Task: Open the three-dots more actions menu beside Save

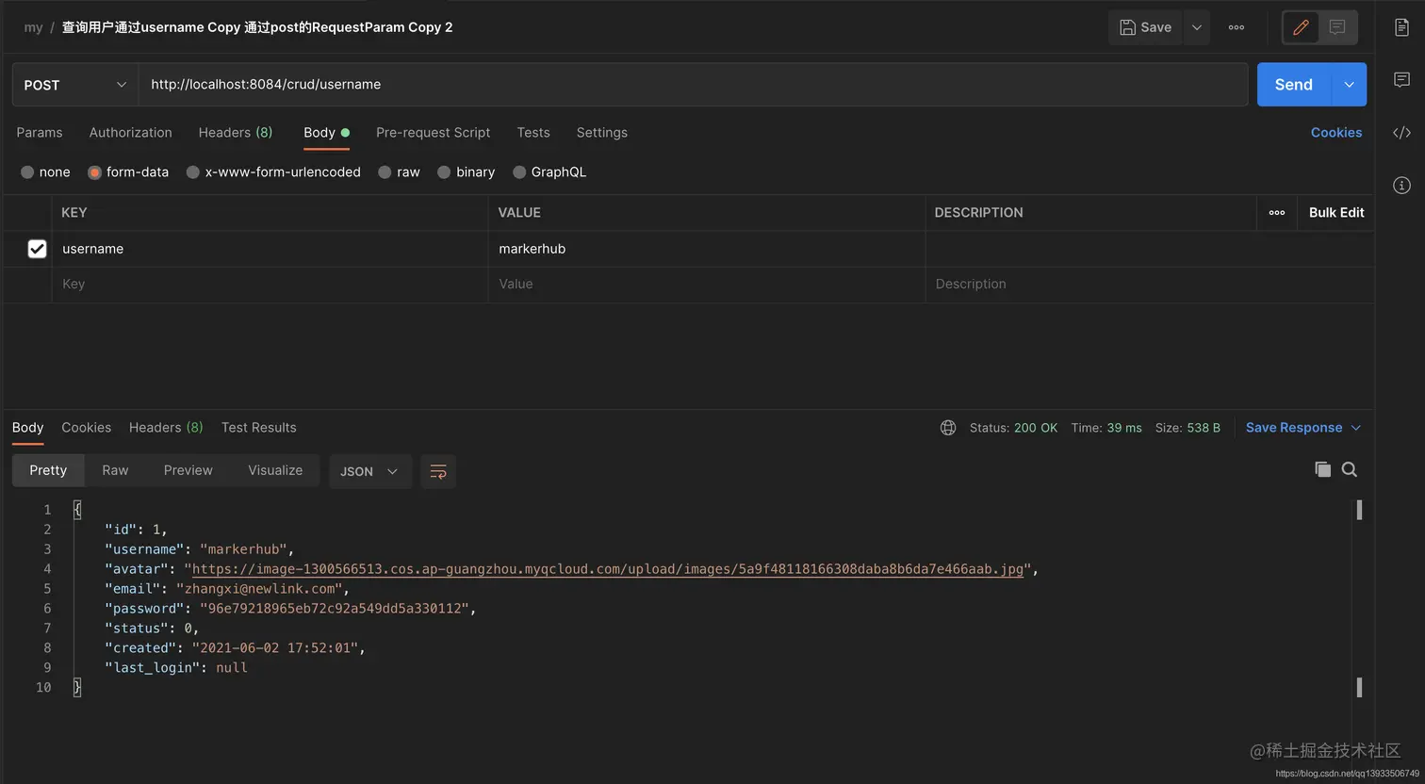Action: [x=1237, y=27]
